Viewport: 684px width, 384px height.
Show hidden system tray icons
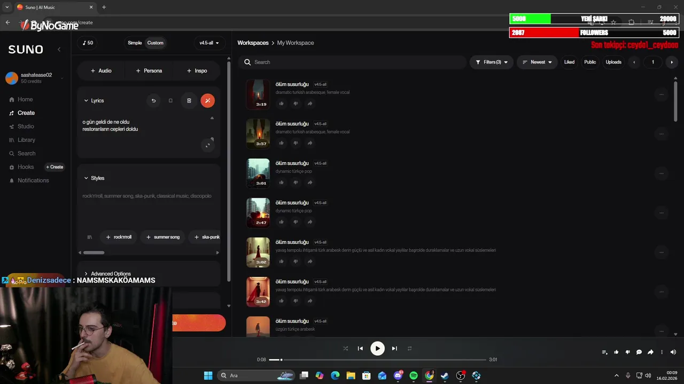[616, 375]
